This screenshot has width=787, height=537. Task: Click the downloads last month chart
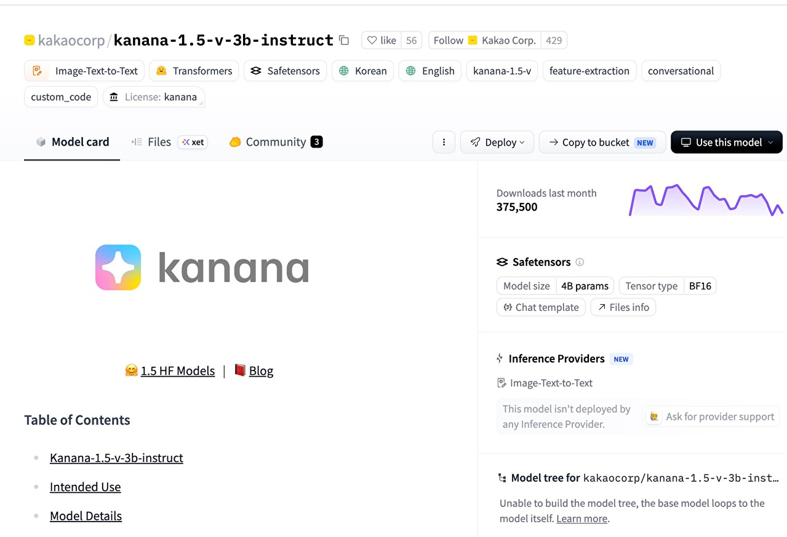click(x=706, y=200)
